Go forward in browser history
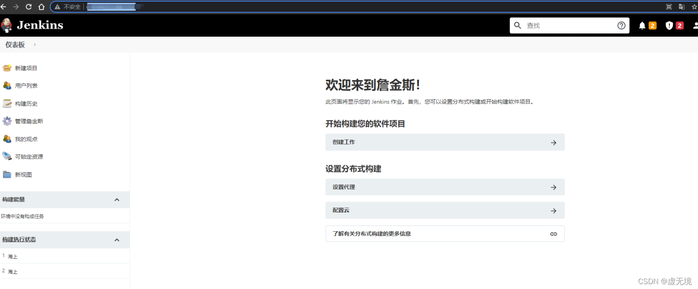 [16, 7]
